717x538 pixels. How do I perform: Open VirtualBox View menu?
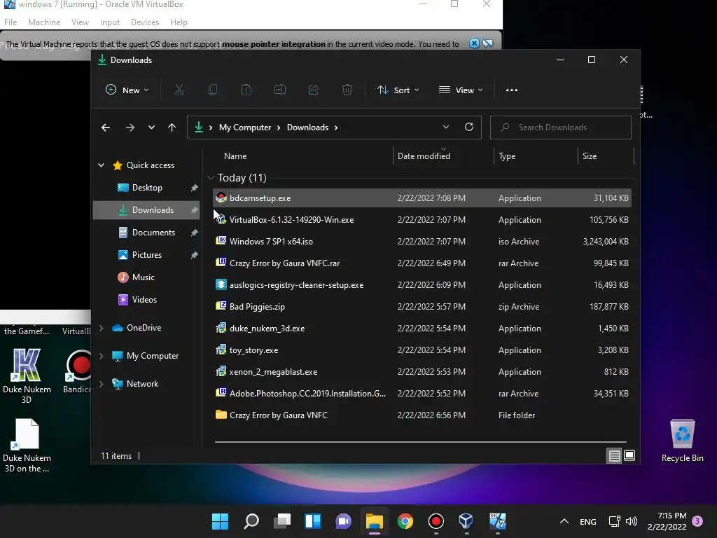[x=80, y=22]
